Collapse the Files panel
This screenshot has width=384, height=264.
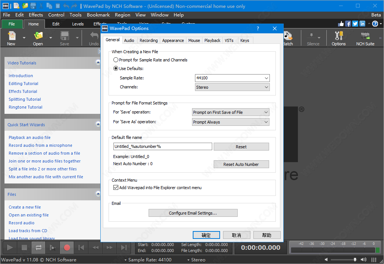tap(98, 194)
